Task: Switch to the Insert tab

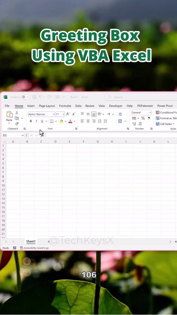Action: point(31,106)
